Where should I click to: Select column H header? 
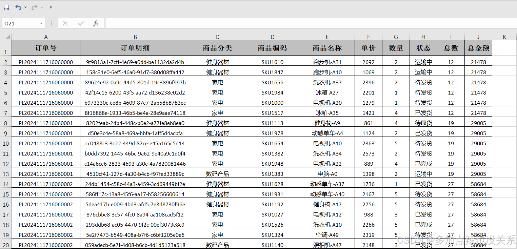tap(423, 37)
